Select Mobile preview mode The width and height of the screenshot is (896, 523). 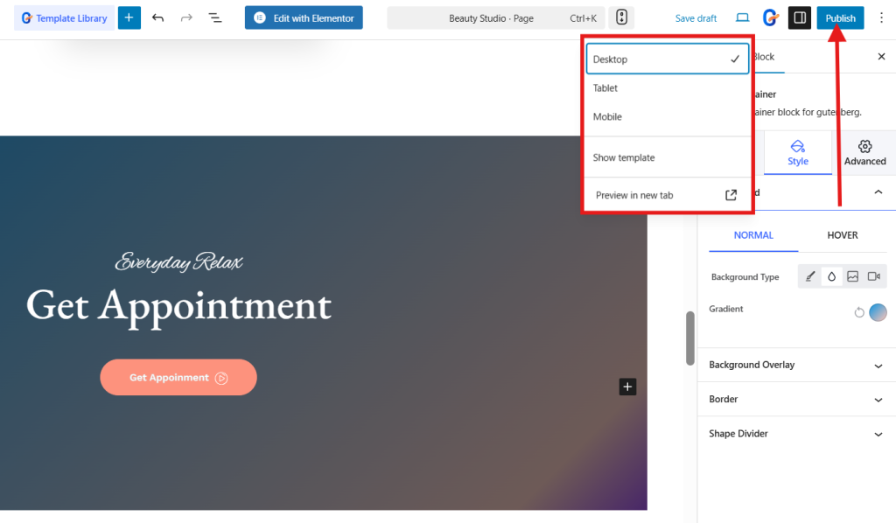point(607,117)
